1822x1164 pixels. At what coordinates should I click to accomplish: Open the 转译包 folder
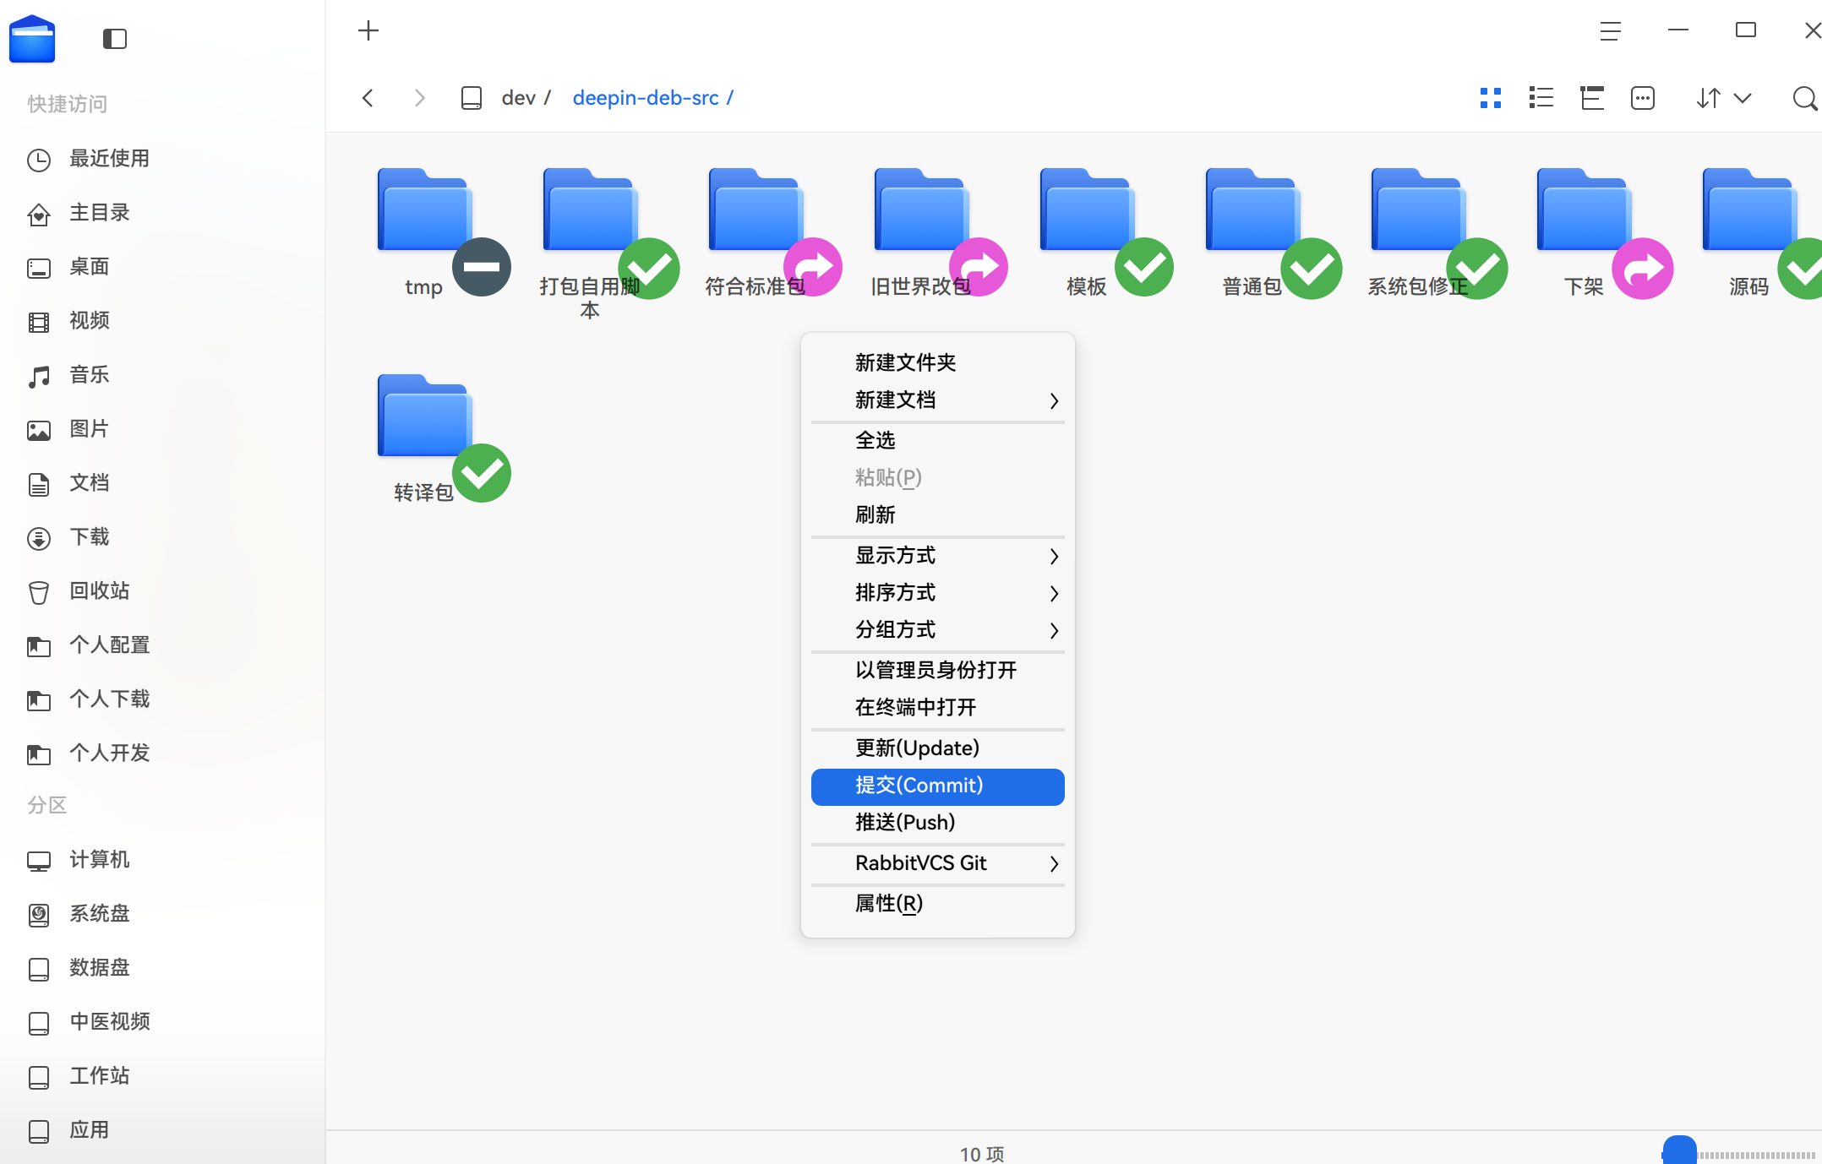(423, 416)
